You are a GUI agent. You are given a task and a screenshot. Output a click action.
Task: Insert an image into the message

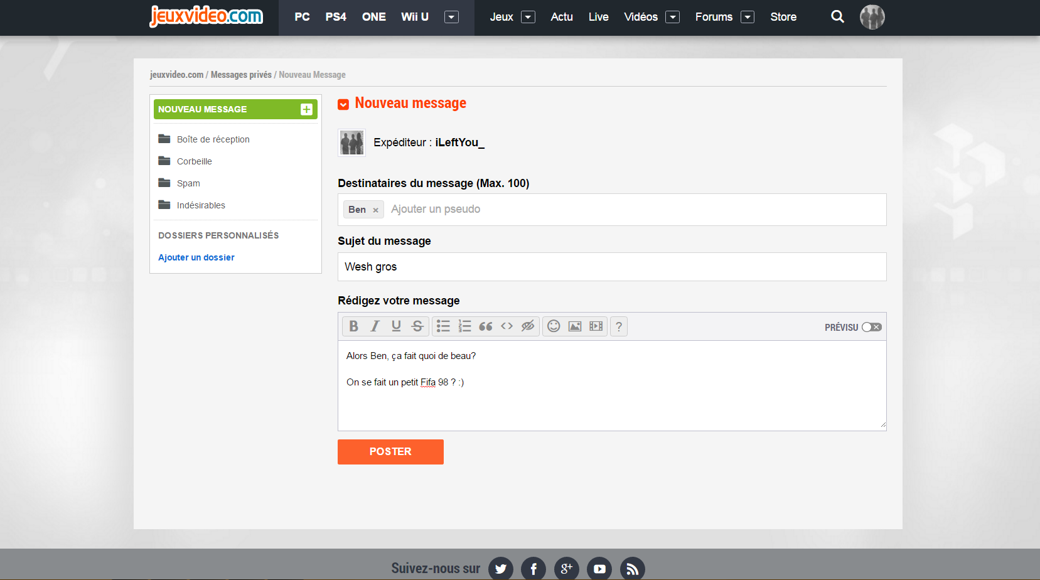[574, 326]
